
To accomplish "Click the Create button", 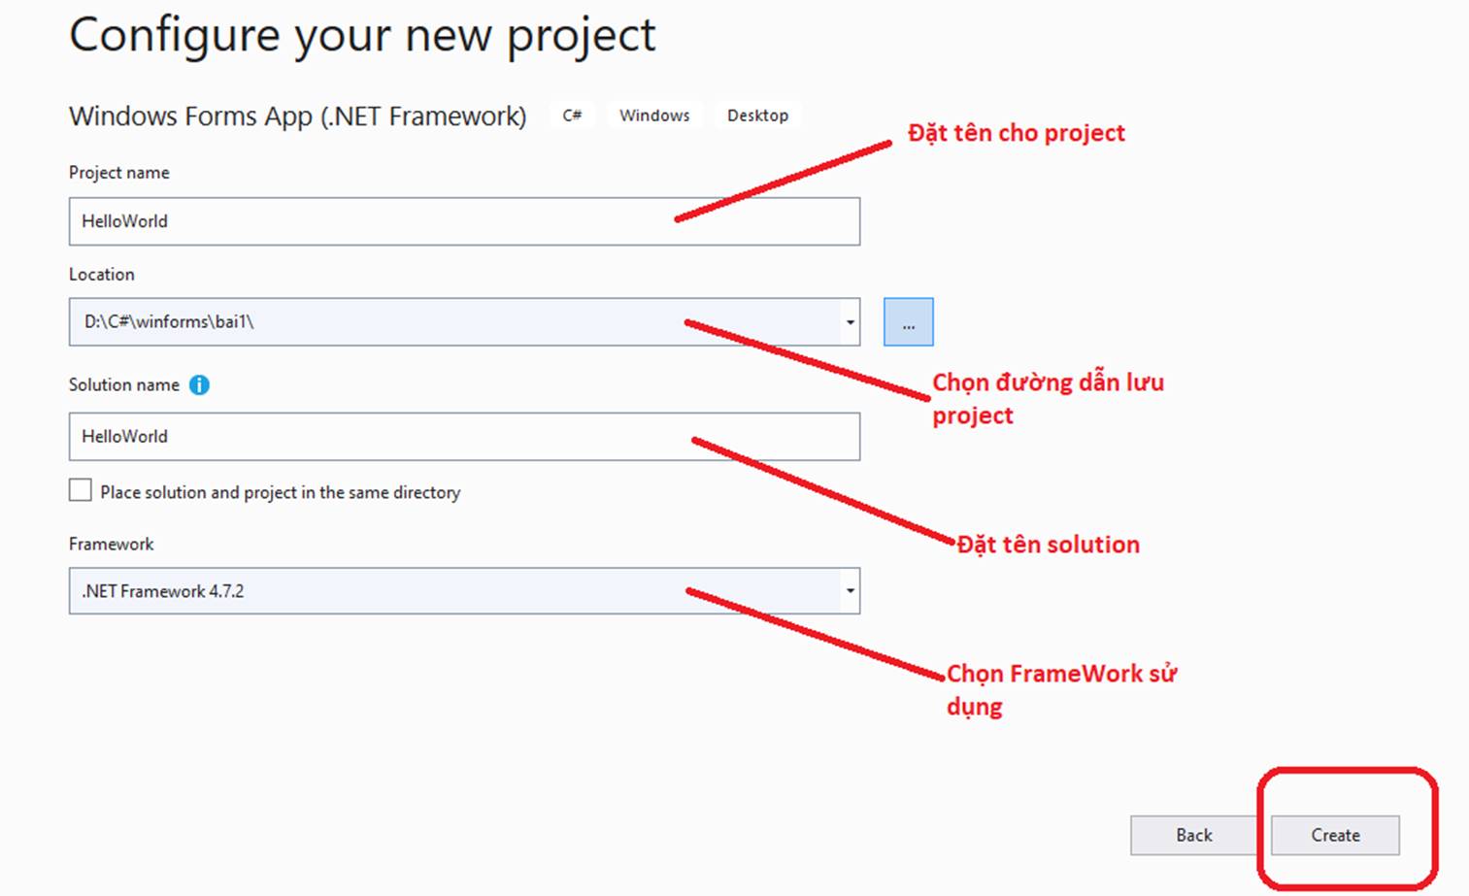I will (x=1333, y=835).
